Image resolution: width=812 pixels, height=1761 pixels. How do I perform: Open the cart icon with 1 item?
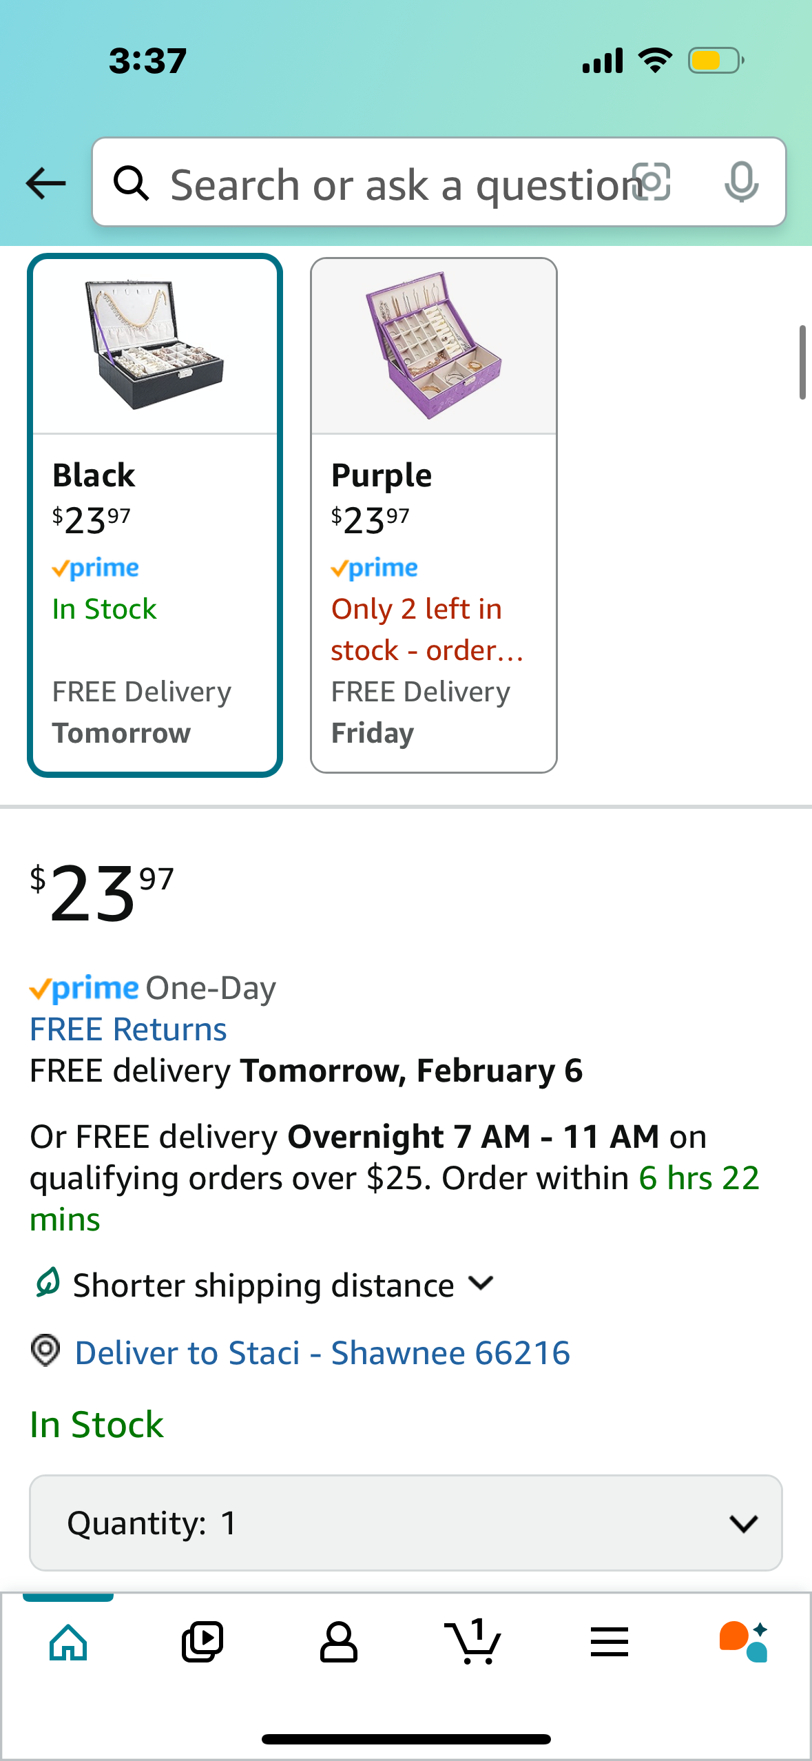473,1642
